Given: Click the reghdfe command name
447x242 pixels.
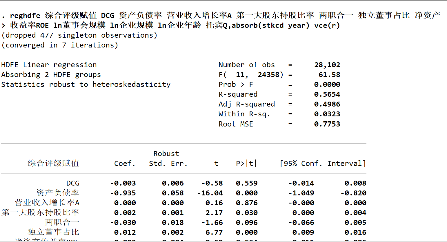Looking at the screenshot, I should pos(25,16).
